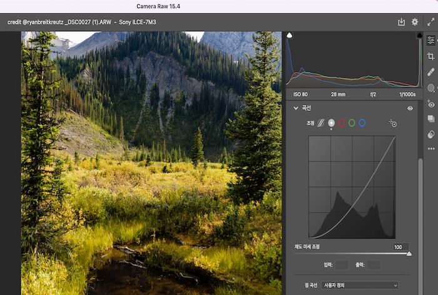Select the white point curve channel

(331, 123)
